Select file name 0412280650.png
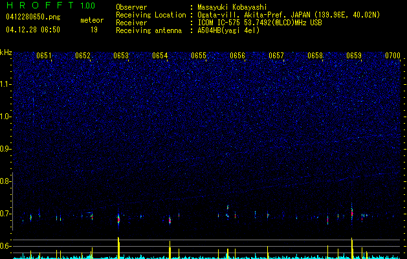Screen dimensions: 407x259 (x=33, y=17)
